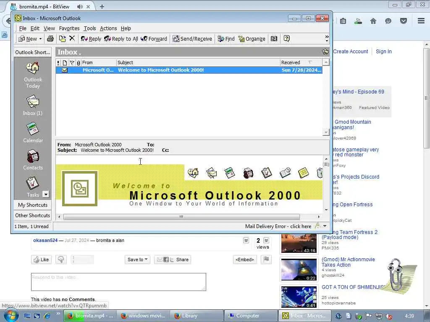430x322 pixels.
Task: Click Reply to All button
Action: pos(121,39)
